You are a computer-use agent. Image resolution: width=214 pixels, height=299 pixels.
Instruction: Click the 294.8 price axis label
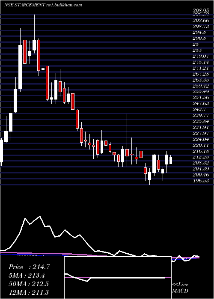[x=200, y=32]
